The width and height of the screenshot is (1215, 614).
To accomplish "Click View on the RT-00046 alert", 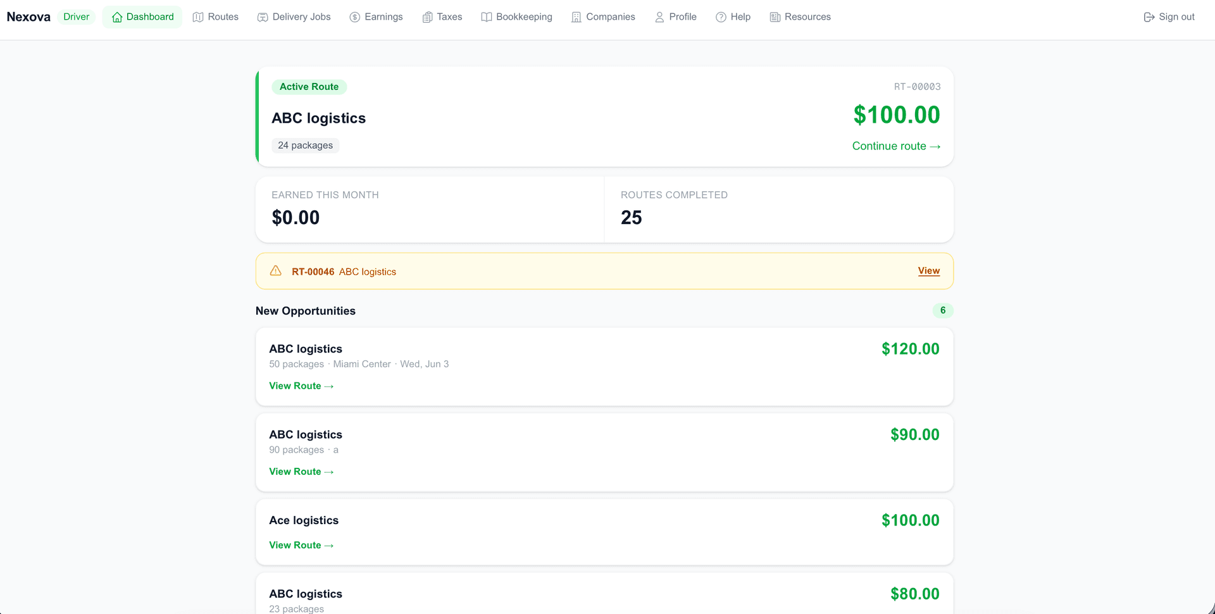I will tap(929, 271).
